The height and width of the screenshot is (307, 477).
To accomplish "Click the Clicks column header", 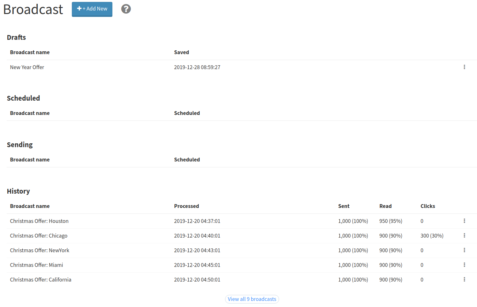I will 428,206.
